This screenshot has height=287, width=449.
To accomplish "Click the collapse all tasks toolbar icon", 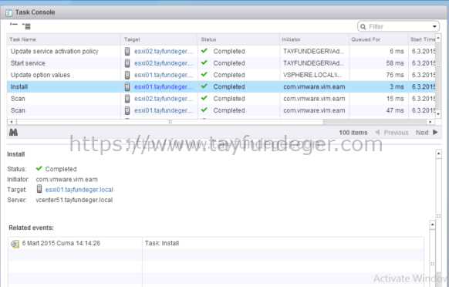I will coord(14,25).
